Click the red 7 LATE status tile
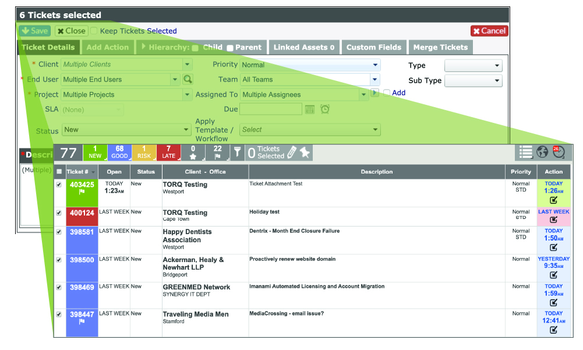This screenshot has width=583, height=350. tap(169, 152)
